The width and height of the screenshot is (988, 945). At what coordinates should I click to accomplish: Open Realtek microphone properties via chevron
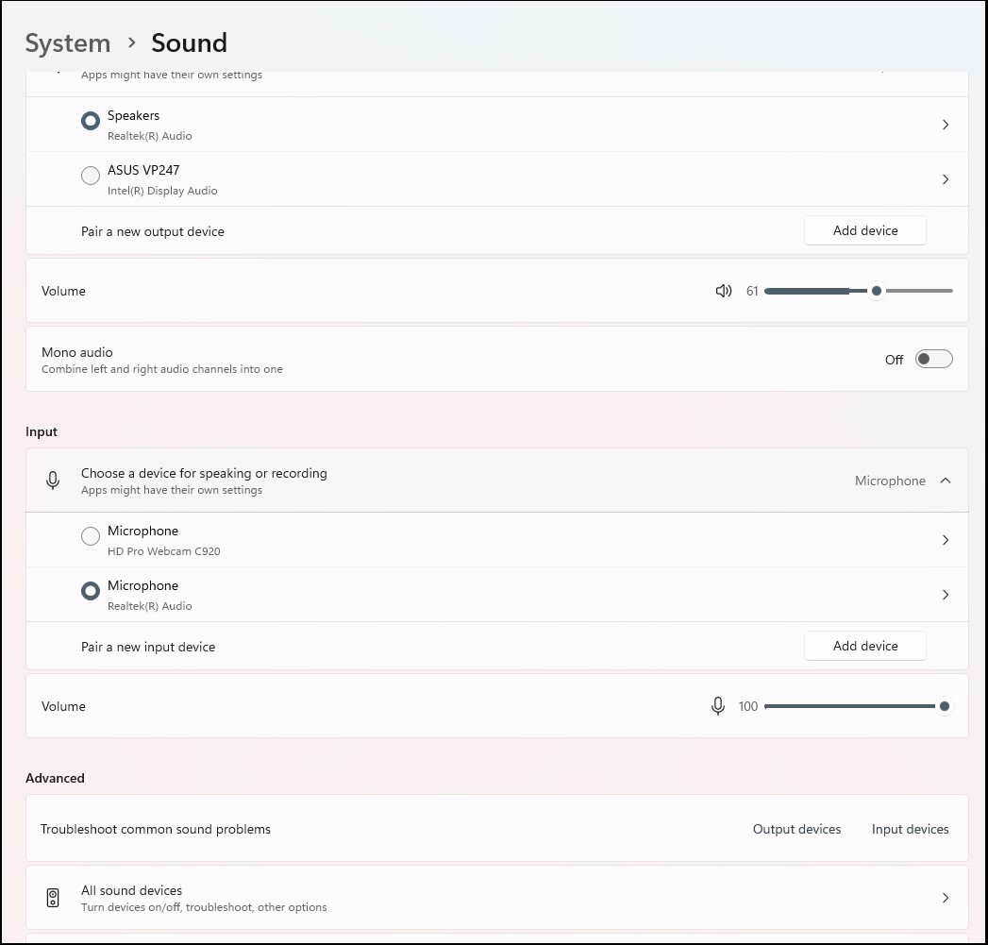coord(946,595)
